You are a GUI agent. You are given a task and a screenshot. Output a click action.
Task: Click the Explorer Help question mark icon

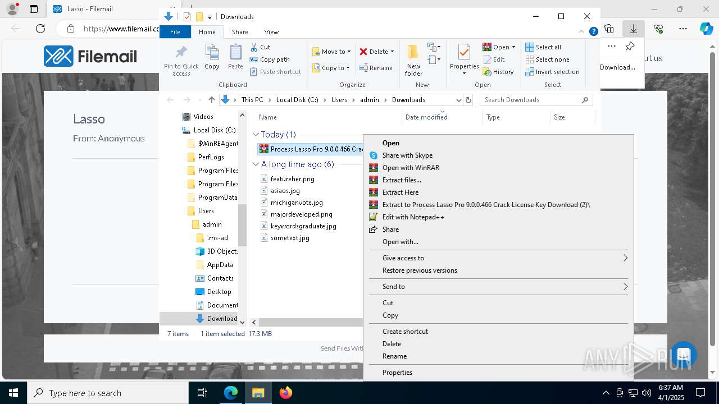coord(593,32)
